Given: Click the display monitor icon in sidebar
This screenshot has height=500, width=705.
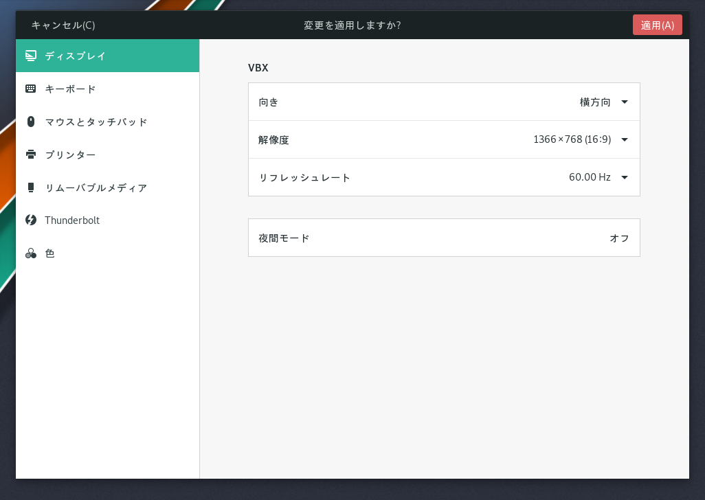Looking at the screenshot, I should pyautogui.click(x=30, y=56).
